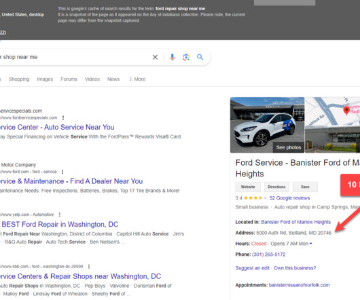360x300 pixels.
Task: Open See photos on the car thumbnail
Action: click(x=289, y=147)
